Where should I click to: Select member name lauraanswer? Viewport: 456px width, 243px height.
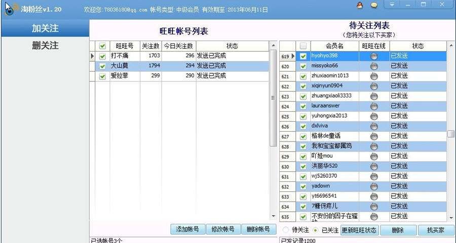click(x=325, y=106)
